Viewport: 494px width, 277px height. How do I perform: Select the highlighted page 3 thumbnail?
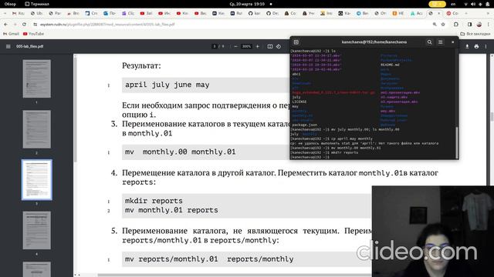[36, 179]
